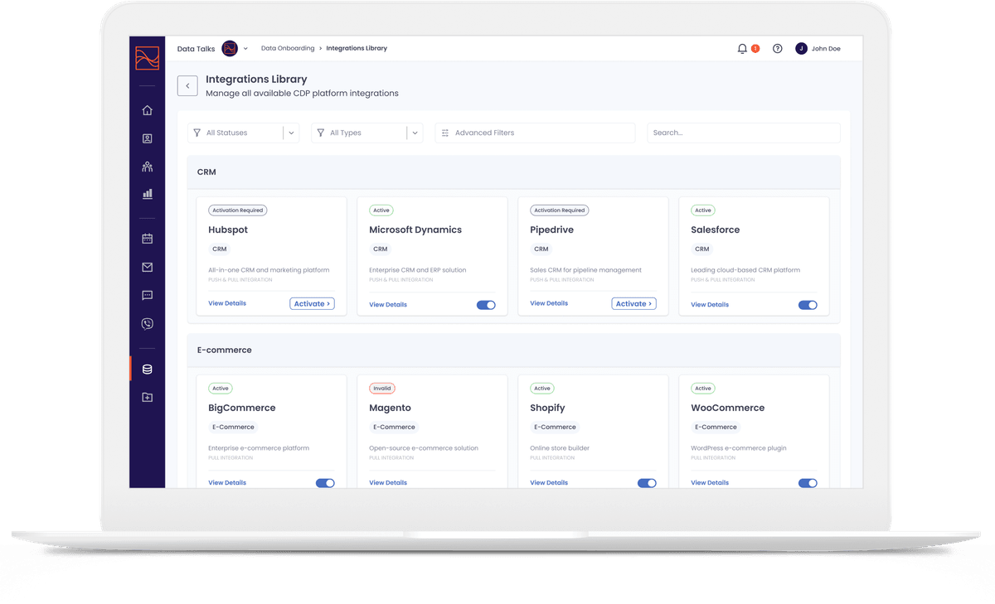View details of the Salesforce integration

pyautogui.click(x=709, y=304)
